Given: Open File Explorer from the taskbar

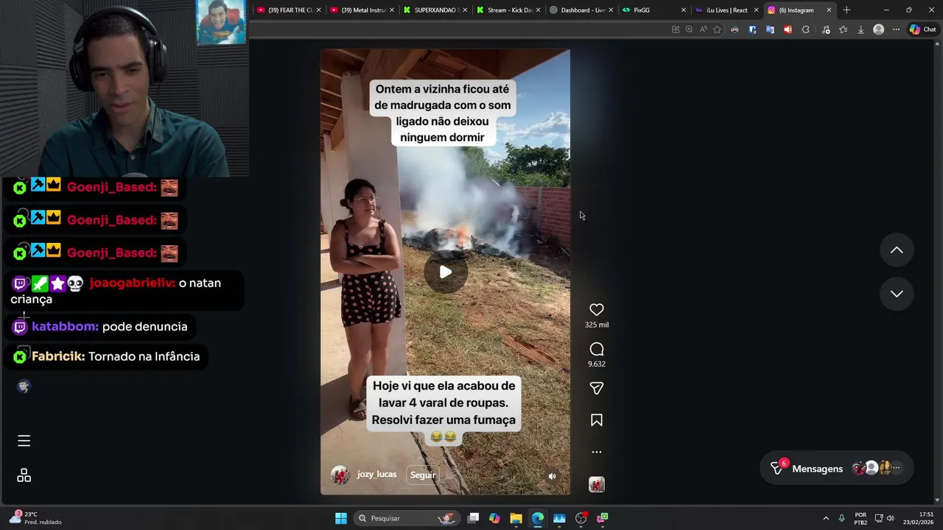Looking at the screenshot, I should (x=516, y=518).
